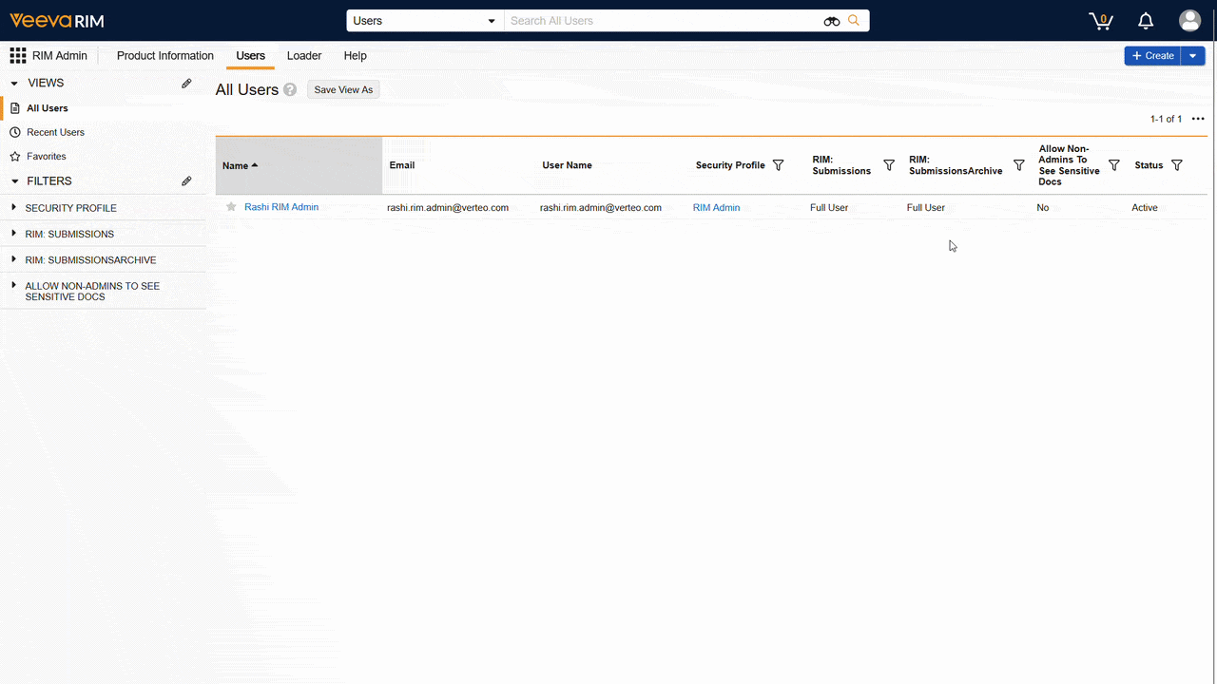Open the user avatar profile menu
The width and height of the screenshot is (1217, 684).
(x=1189, y=20)
